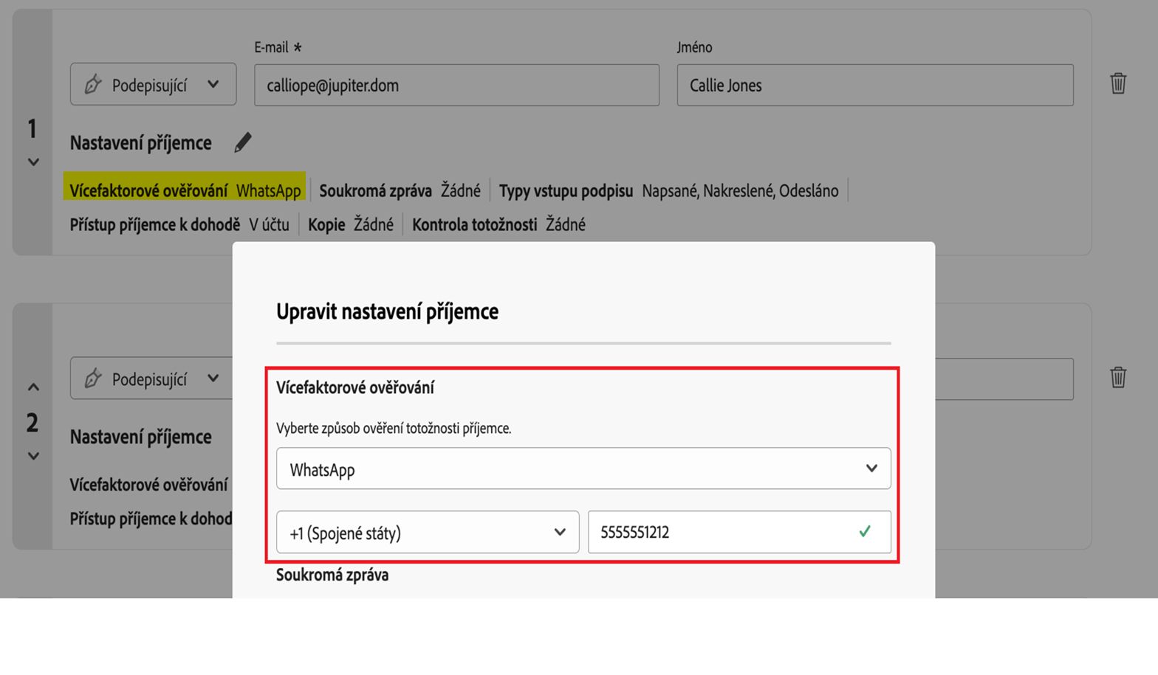Move recipient 2 down with chevron arrow
The height and width of the screenshot is (675, 1158).
[x=33, y=457]
